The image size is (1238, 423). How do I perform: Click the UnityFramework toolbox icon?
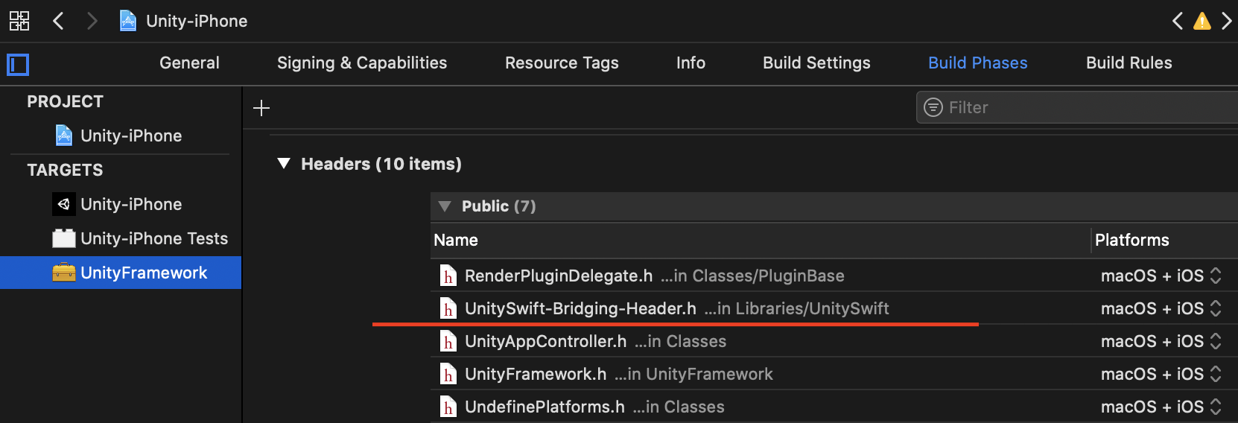[64, 273]
